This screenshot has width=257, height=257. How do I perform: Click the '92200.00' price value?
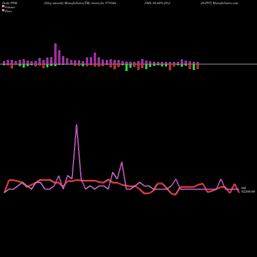(248, 192)
